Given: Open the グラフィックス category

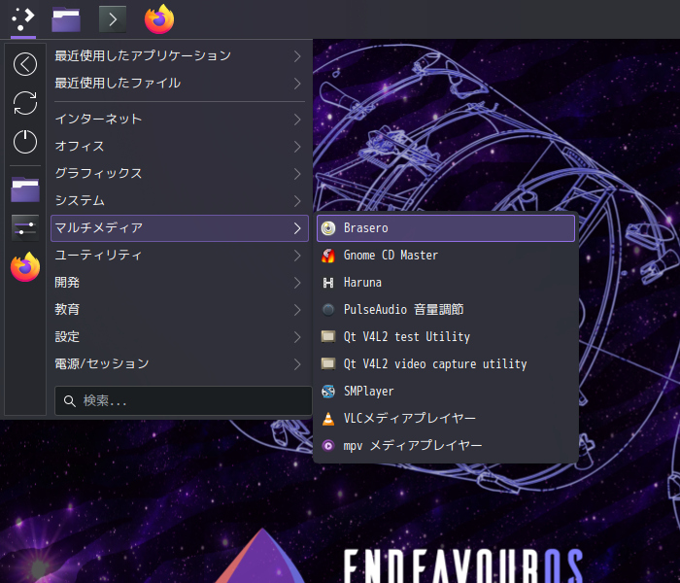Looking at the screenshot, I should click(x=180, y=174).
